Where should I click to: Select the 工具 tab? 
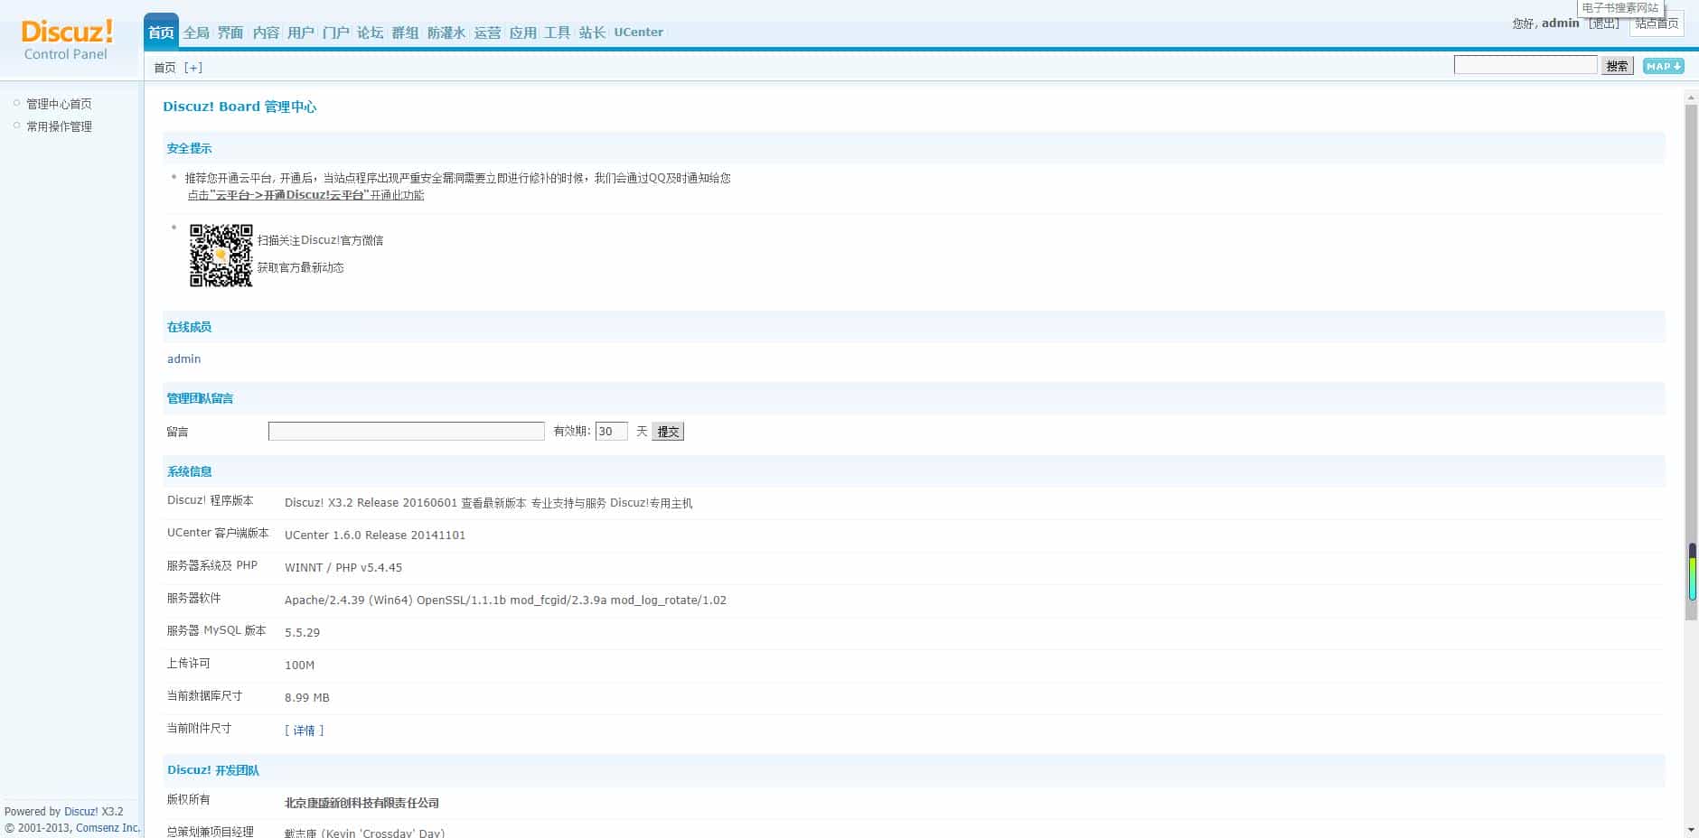point(557,33)
